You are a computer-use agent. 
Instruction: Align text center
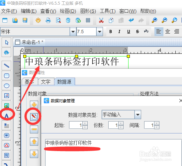pos(168,32)
